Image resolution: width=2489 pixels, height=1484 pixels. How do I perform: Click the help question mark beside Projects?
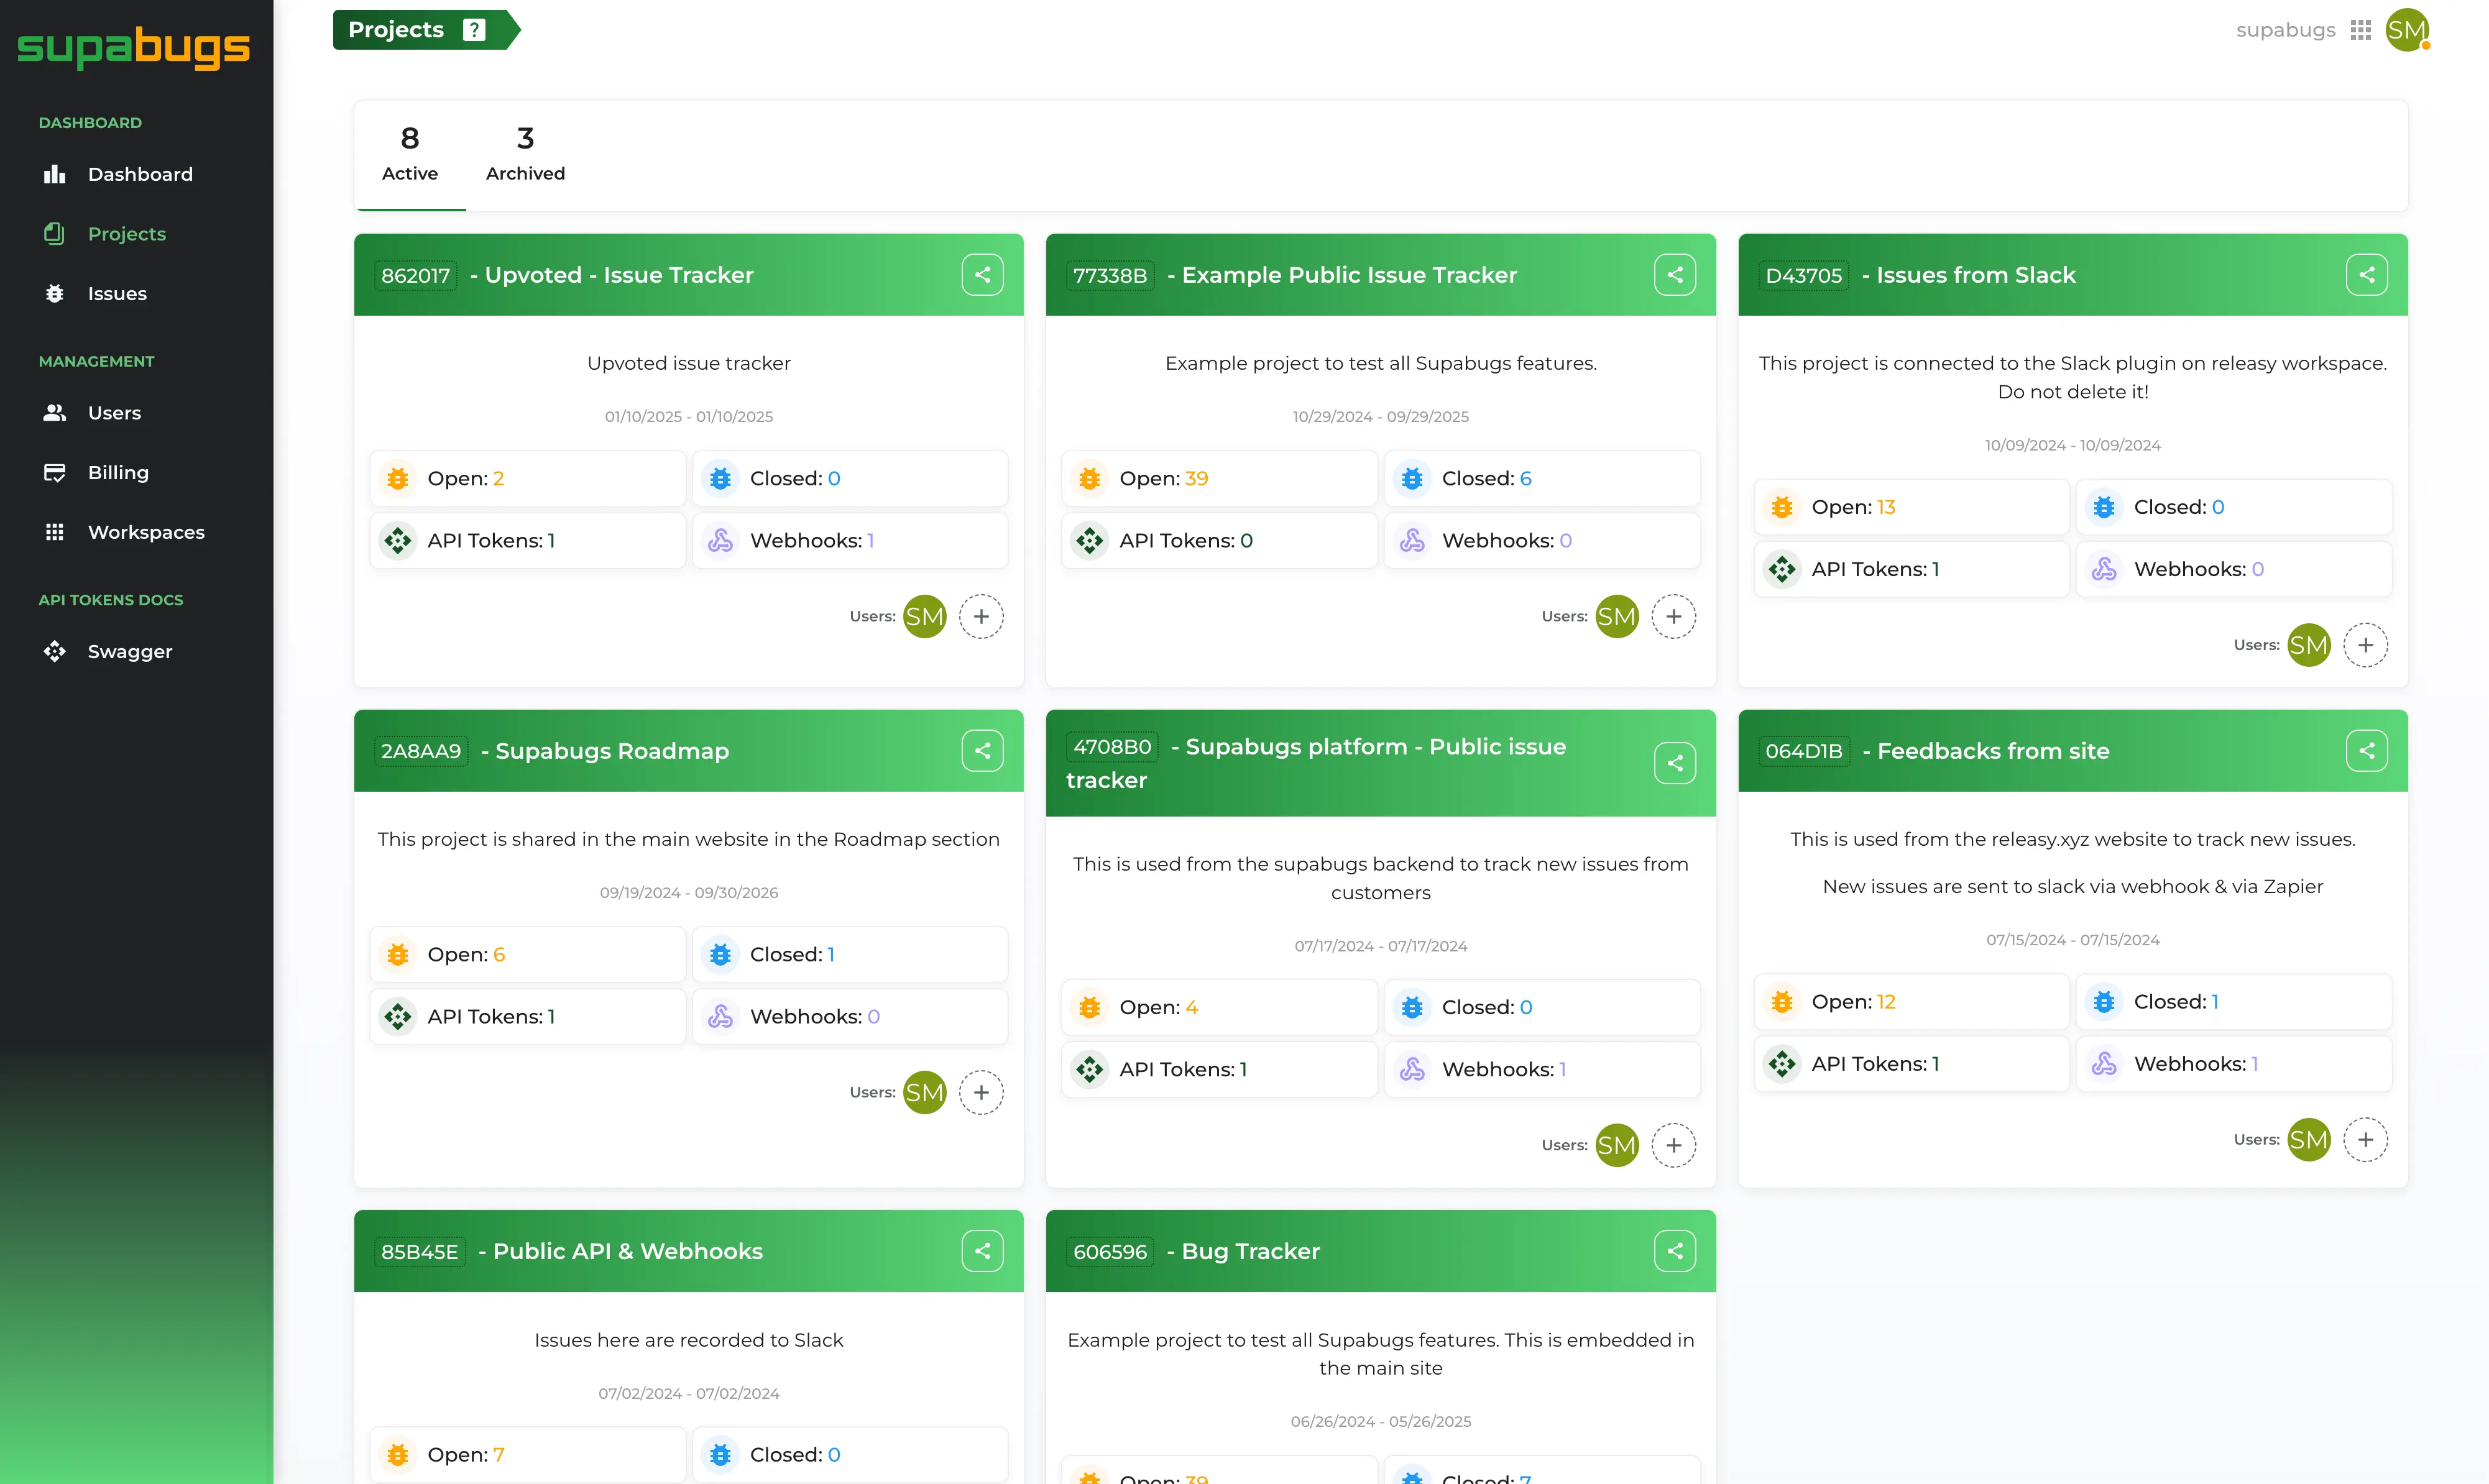(474, 30)
